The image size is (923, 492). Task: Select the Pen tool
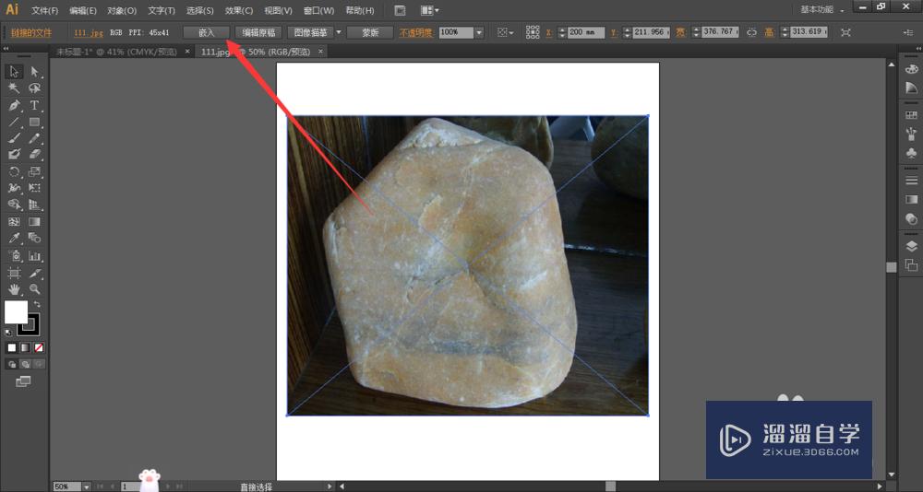pyautogui.click(x=14, y=105)
